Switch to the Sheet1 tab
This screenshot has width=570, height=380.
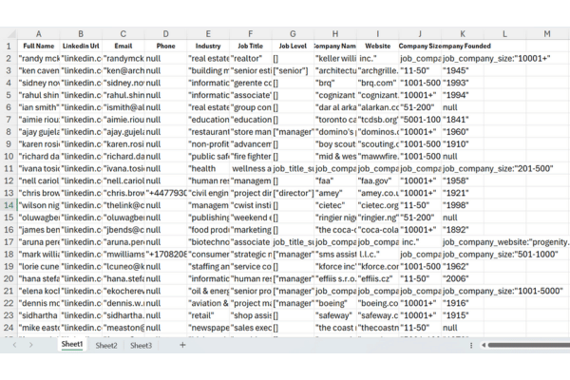[x=72, y=345]
